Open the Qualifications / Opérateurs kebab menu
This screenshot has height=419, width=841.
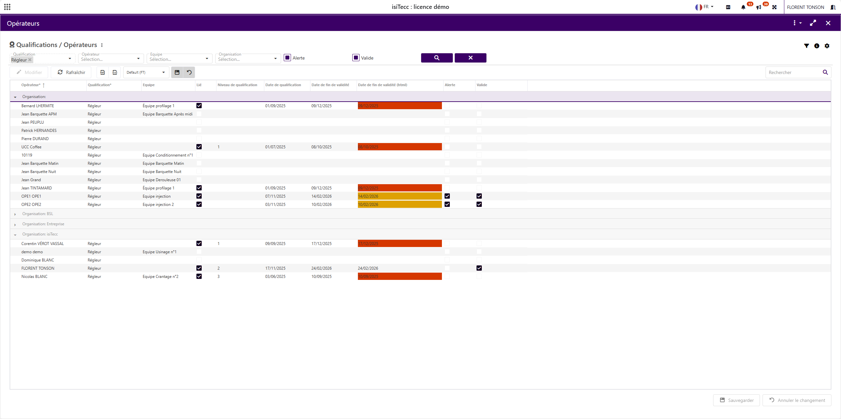click(102, 45)
